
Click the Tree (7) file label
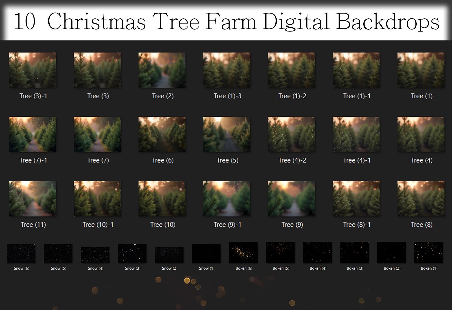[x=98, y=160]
